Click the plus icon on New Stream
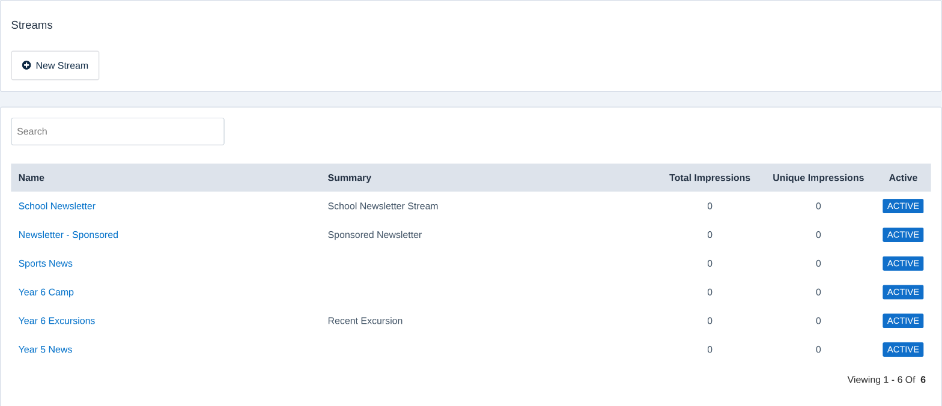 pyautogui.click(x=26, y=65)
